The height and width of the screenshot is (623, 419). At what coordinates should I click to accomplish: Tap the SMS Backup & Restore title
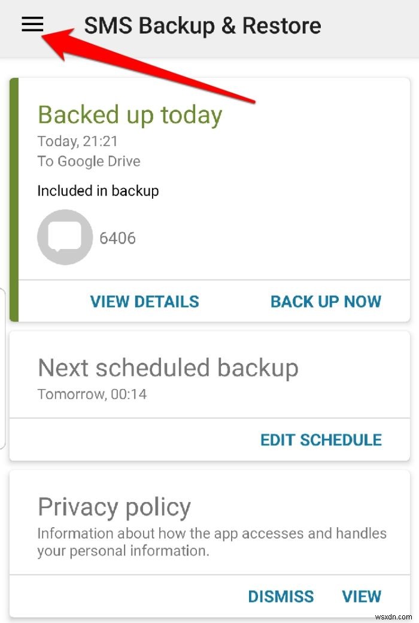(203, 25)
